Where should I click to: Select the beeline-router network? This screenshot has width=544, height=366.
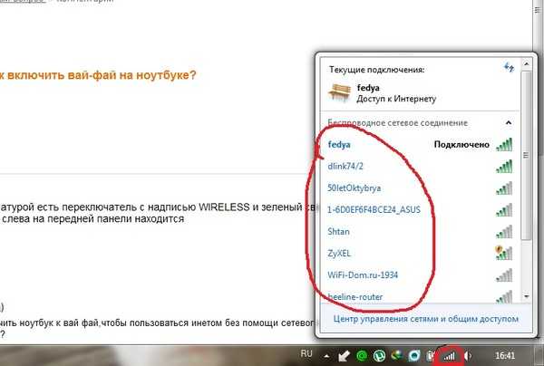[x=420, y=296]
